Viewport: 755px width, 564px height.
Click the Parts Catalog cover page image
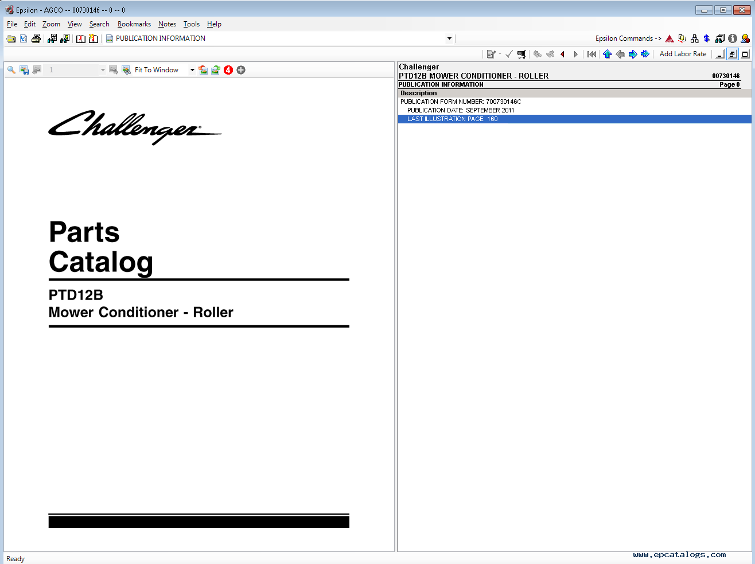199,314
